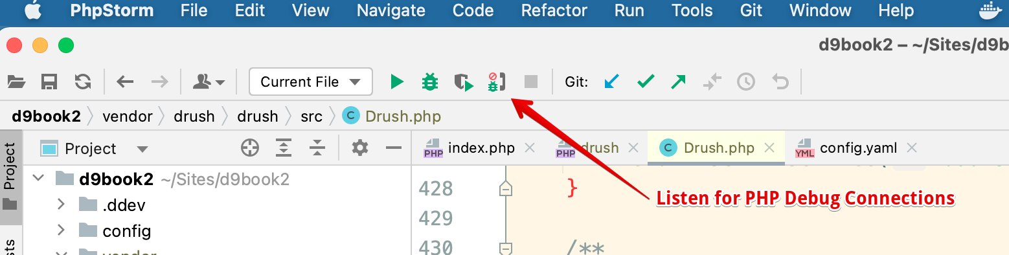Click the green Debug bug icon
Image resolution: width=1009 pixels, height=255 pixels.
point(430,82)
